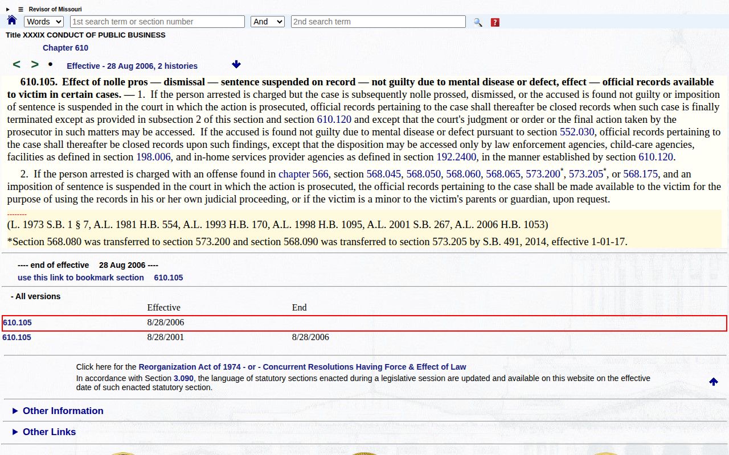Viewport: 729px width, 455px height.
Task: Open section 568.045 link
Action: coord(384,174)
